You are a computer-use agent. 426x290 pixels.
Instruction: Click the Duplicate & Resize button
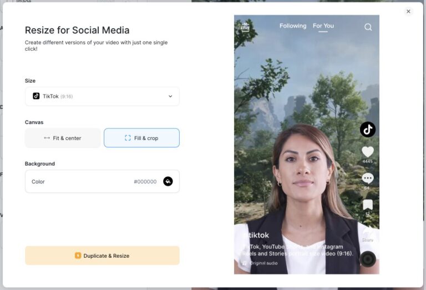(102, 256)
